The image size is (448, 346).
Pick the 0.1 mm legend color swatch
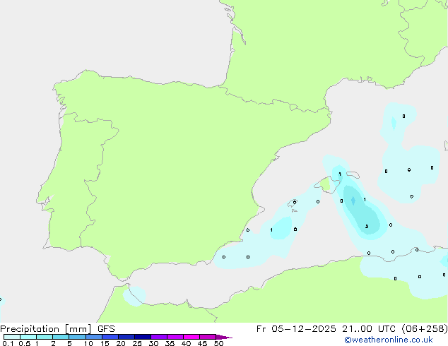click(12, 337)
